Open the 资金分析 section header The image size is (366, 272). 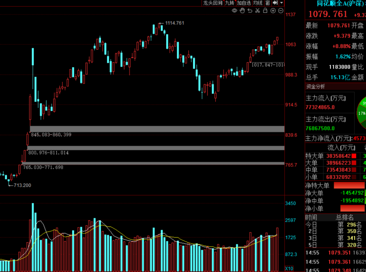coord(316,86)
